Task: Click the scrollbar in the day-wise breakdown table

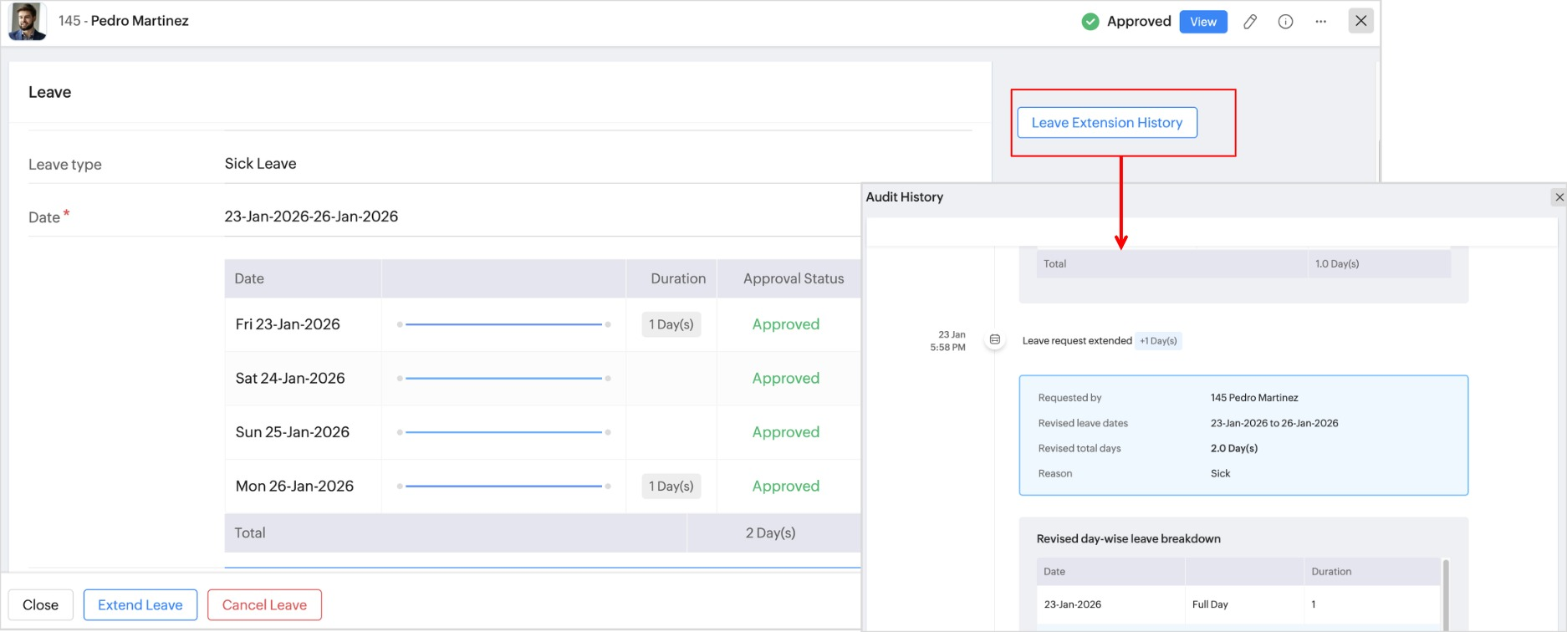Action: [x=1446, y=591]
